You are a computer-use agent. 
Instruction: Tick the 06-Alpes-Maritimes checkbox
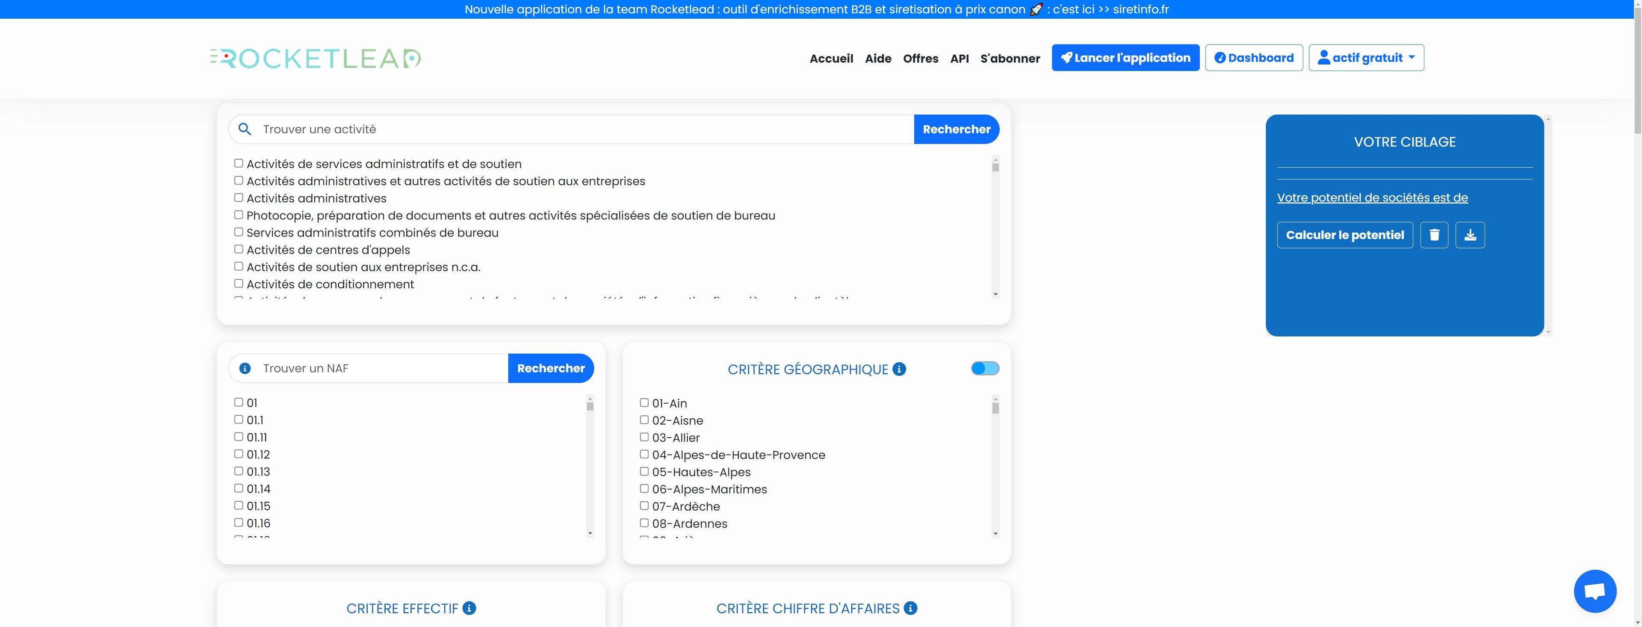pos(644,488)
